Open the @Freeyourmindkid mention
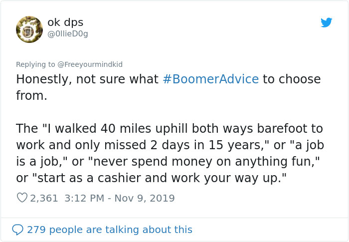Screen dimensions: 349x242 90,64
